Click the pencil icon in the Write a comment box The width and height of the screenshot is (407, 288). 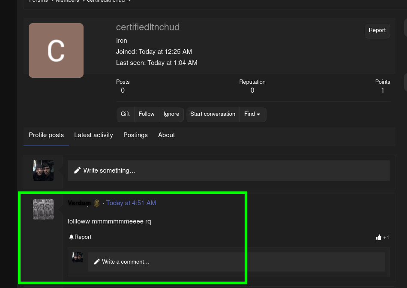(97, 262)
